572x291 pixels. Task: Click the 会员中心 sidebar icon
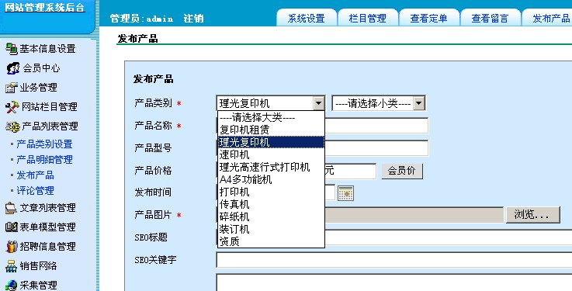point(12,68)
